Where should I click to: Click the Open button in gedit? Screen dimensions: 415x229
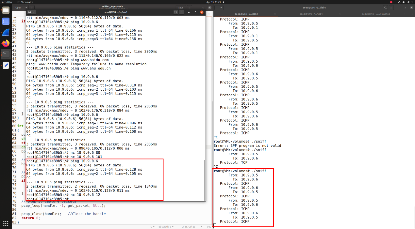click(18, 8)
